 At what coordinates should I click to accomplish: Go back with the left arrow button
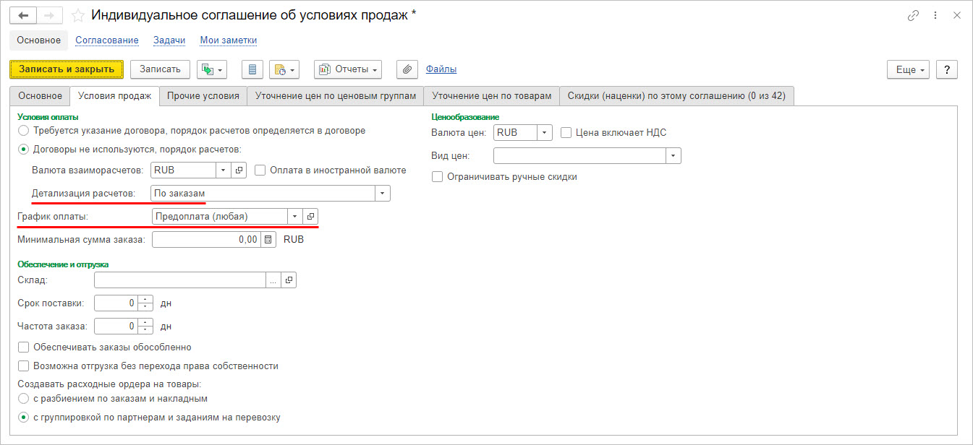coord(23,15)
